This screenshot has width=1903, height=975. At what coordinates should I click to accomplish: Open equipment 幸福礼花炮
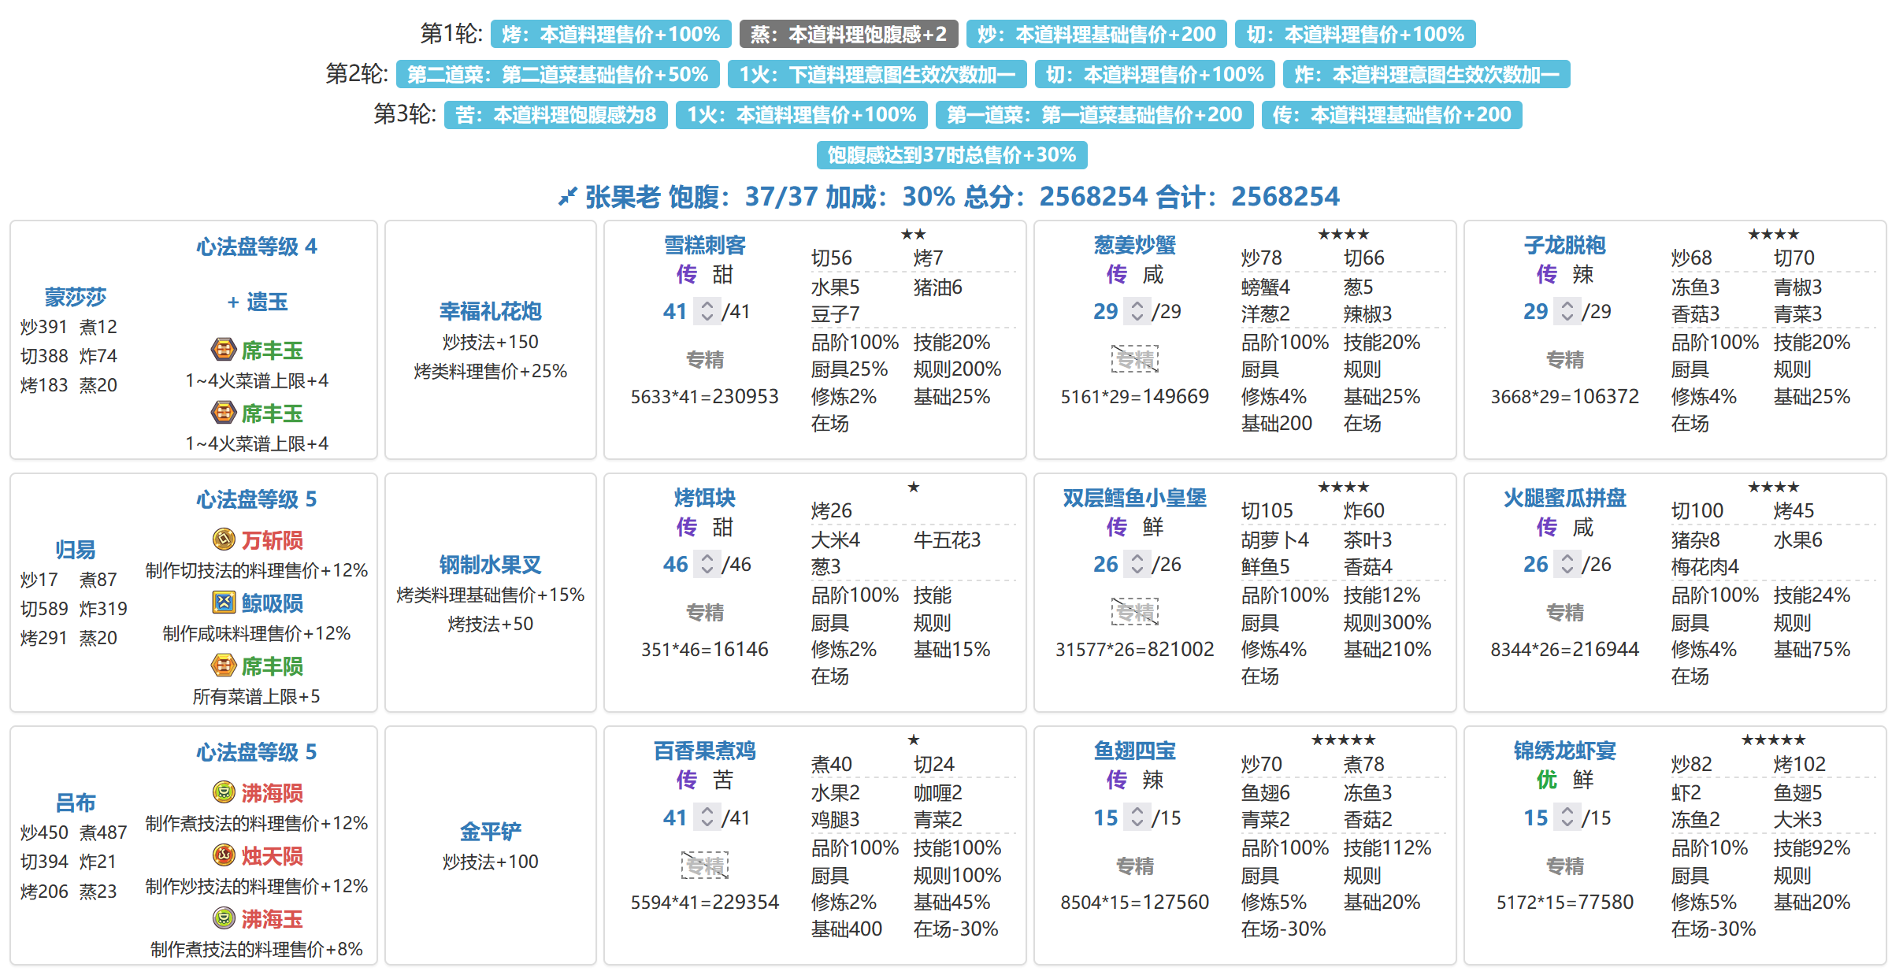[490, 311]
